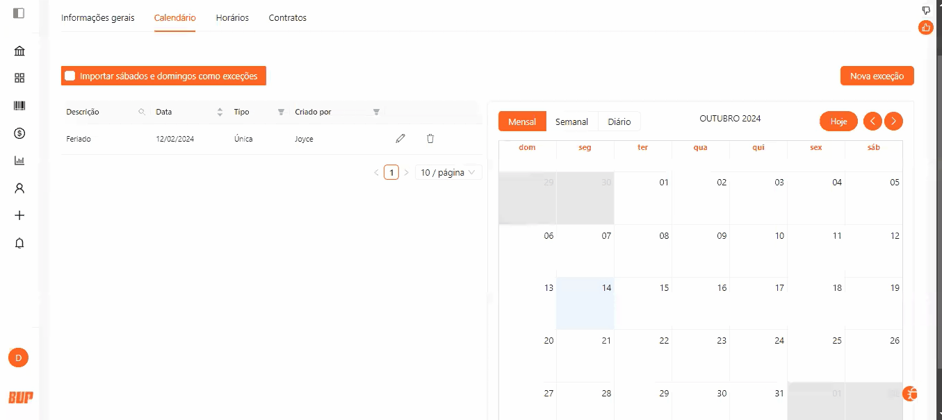Sort the Data column arrows
Viewport: 942px width, 420px height.
220,112
